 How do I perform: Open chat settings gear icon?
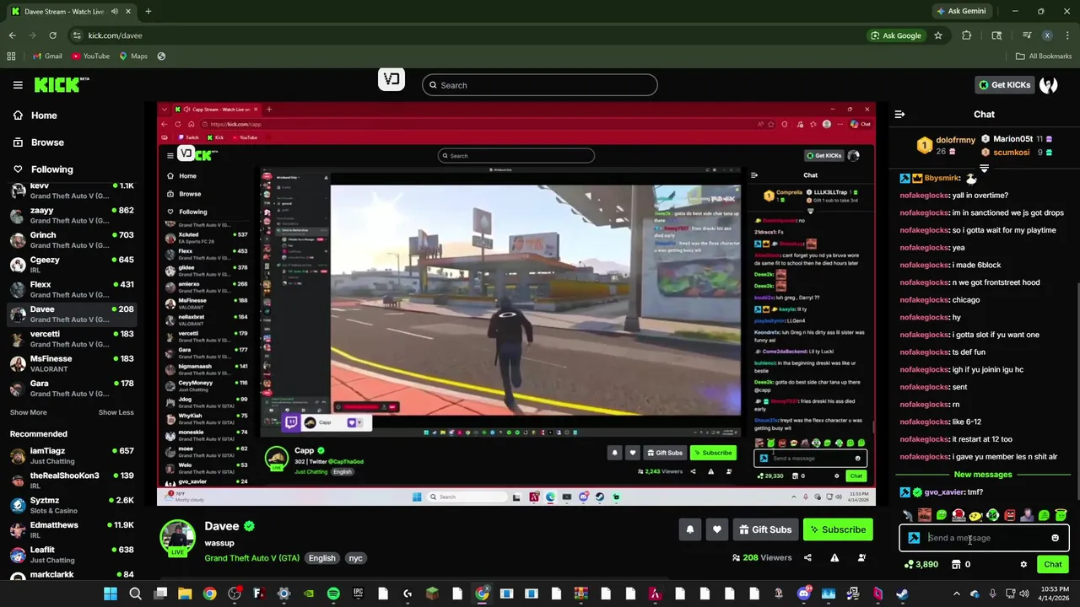click(x=1023, y=564)
